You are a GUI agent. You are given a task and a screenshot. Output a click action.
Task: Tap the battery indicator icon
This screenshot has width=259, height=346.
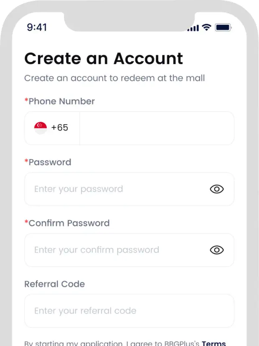click(223, 27)
